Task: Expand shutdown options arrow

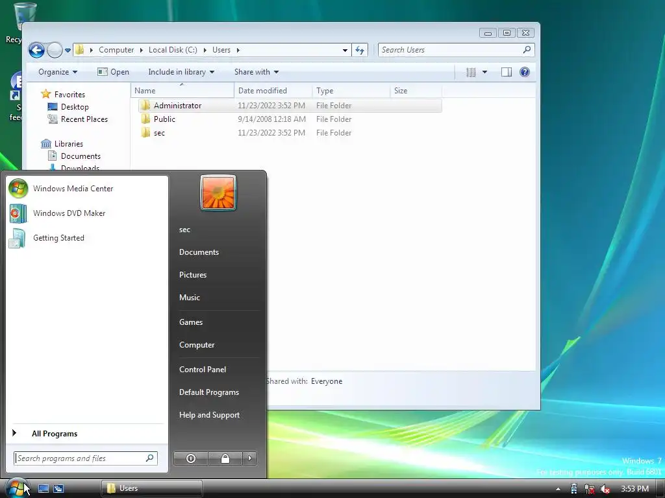Action: click(250, 458)
